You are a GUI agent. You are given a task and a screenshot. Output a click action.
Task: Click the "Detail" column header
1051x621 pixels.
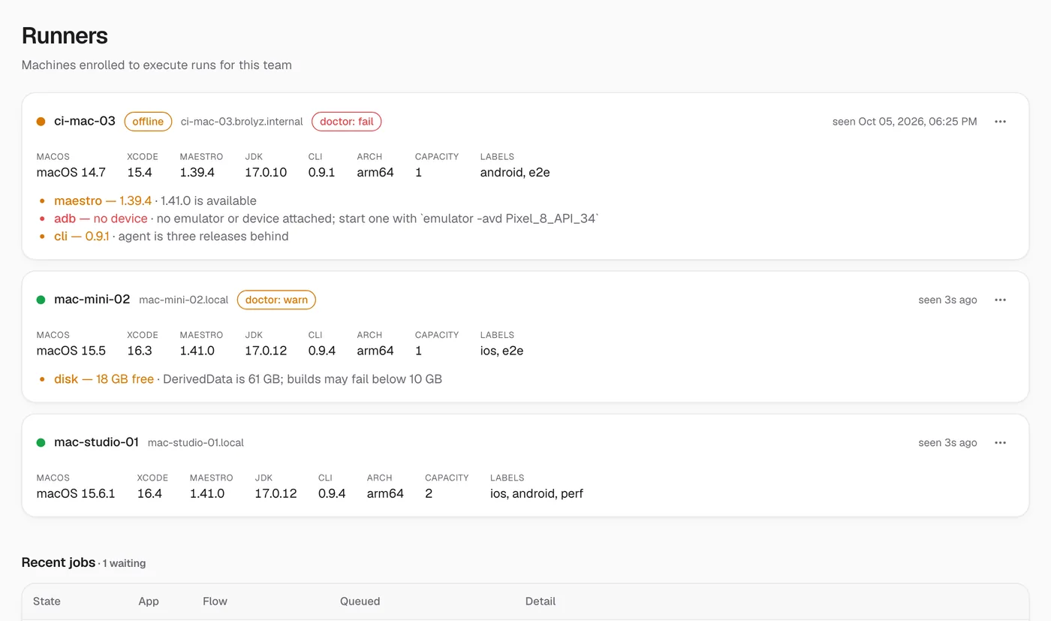[541, 601]
